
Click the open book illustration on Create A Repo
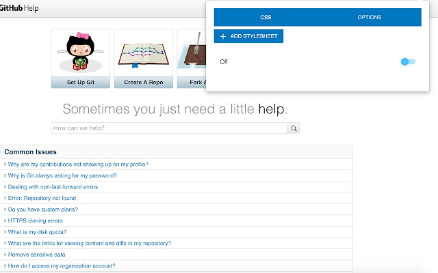click(x=144, y=55)
